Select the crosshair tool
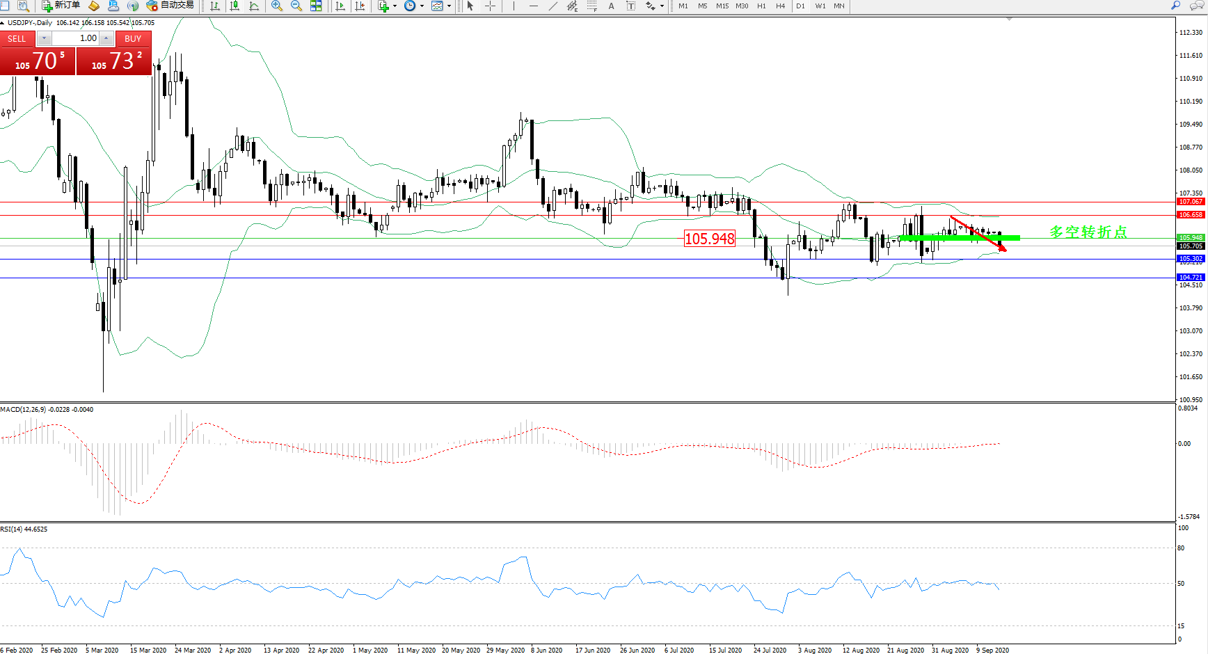This screenshot has height=654, width=1208. point(490,6)
